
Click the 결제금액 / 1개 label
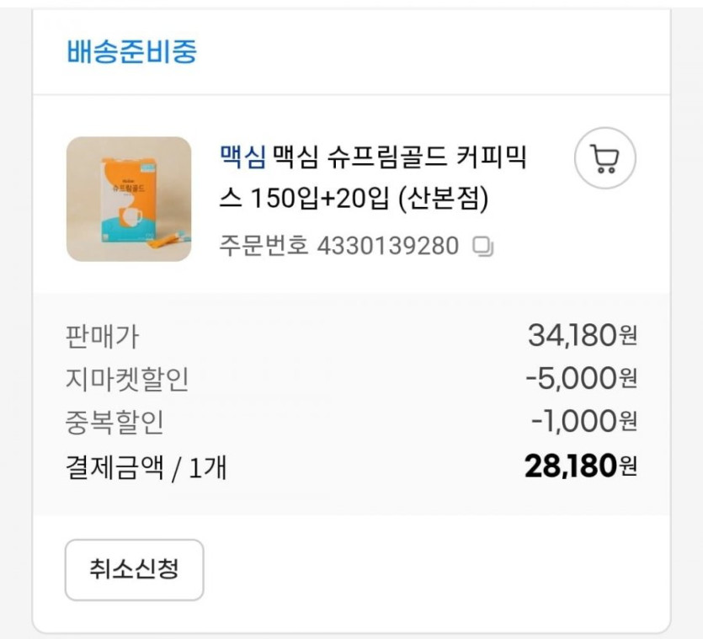click(146, 466)
